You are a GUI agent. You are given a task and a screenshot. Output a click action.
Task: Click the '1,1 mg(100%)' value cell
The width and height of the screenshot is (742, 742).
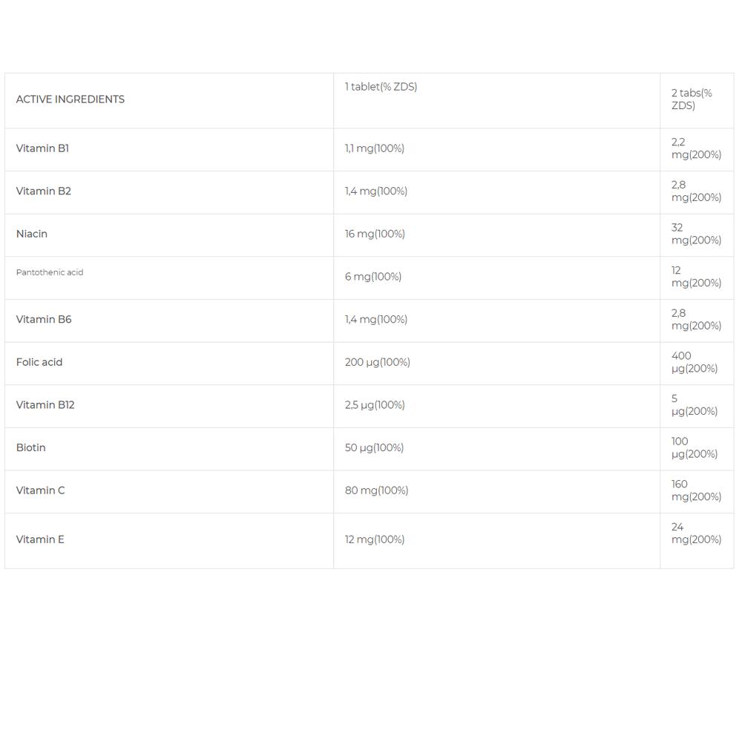click(x=375, y=148)
